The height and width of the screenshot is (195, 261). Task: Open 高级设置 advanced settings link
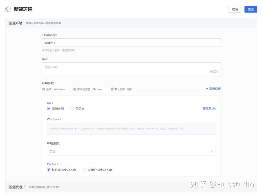(215, 89)
